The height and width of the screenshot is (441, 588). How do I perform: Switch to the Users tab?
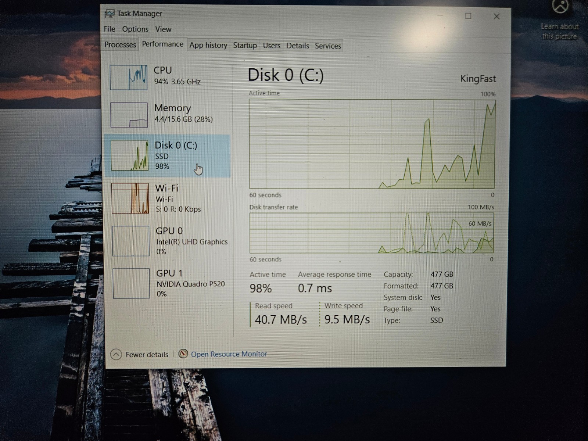pos(272,46)
